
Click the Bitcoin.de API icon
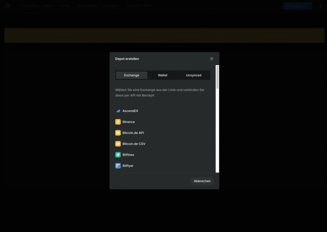pyautogui.click(x=118, y=133)
